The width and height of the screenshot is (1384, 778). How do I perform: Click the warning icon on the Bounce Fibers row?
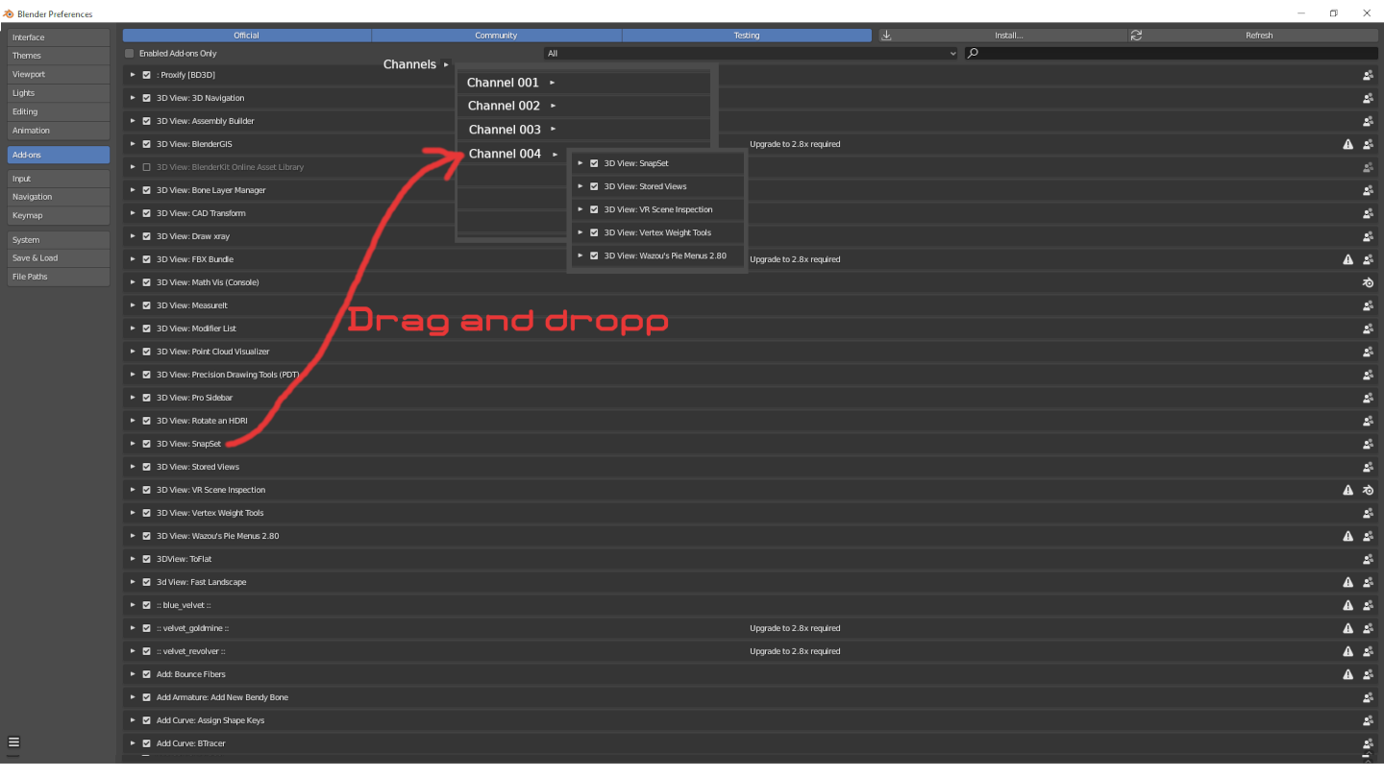[x=1348, y=674]
